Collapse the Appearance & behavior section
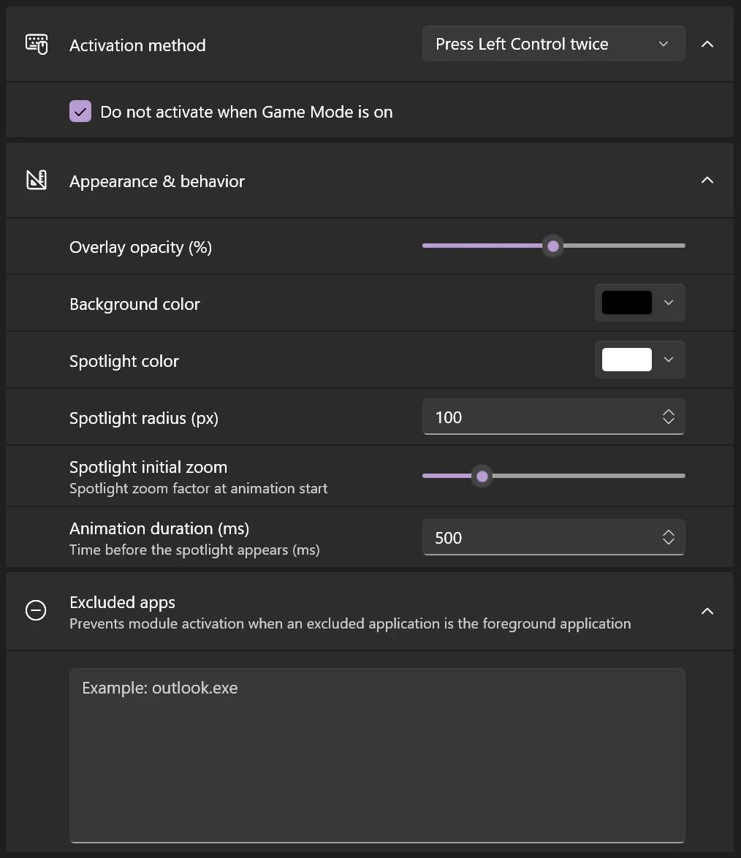The height and width of the screenshot is (858, 741). [707, 180]
